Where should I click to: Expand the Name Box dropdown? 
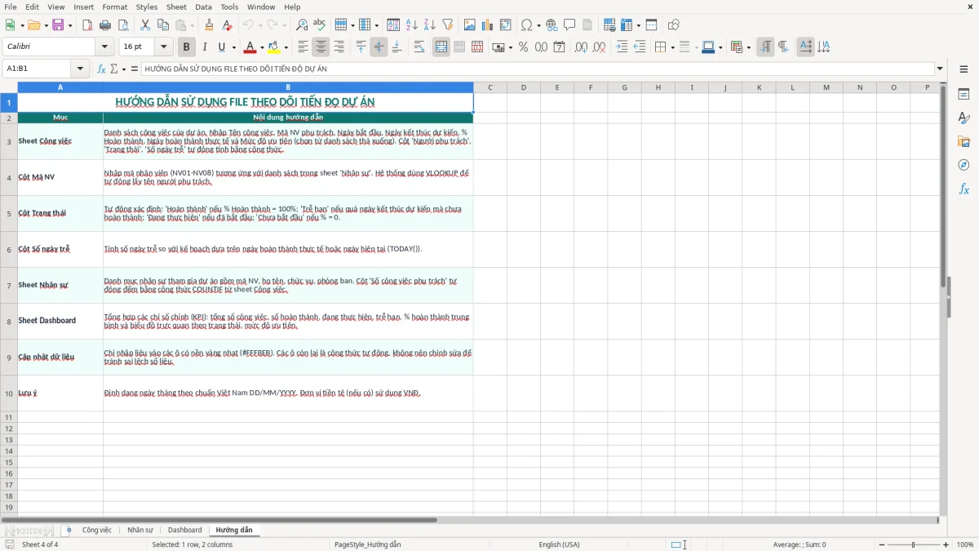pos(81,69)
